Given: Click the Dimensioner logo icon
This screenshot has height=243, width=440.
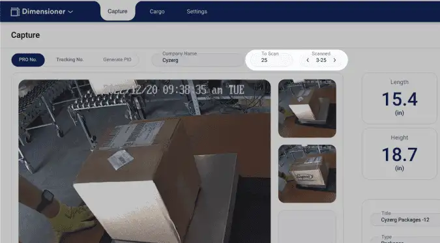Looking at the screenshot, I should click(15, 12).
